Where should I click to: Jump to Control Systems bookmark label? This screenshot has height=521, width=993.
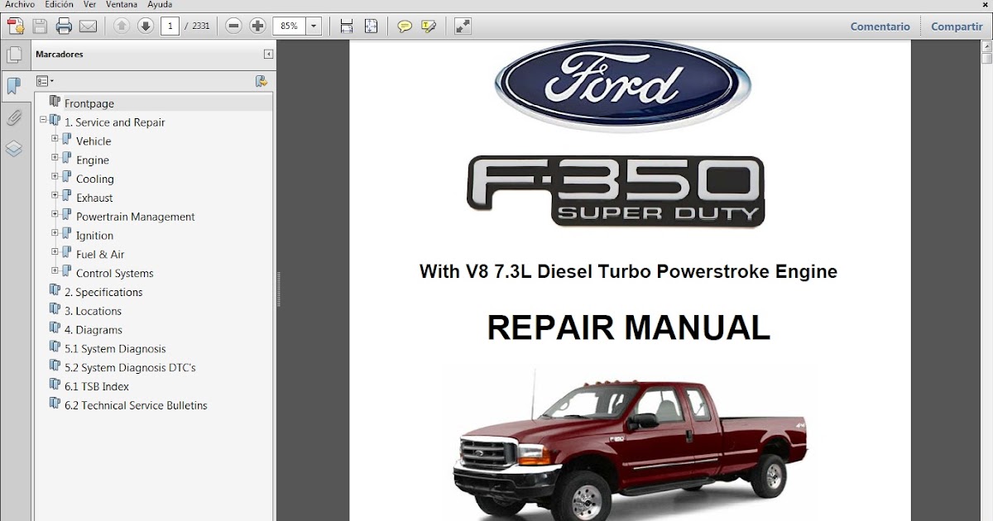(x=115, y=273)
